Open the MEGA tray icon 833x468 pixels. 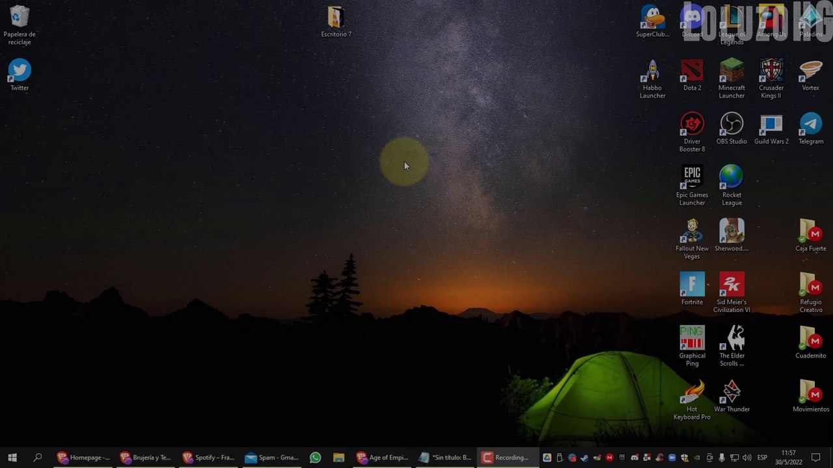tap(609, 458)
